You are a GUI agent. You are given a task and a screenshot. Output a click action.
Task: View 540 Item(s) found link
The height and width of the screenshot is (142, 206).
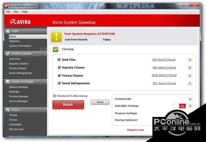click(x=164, y=60)
